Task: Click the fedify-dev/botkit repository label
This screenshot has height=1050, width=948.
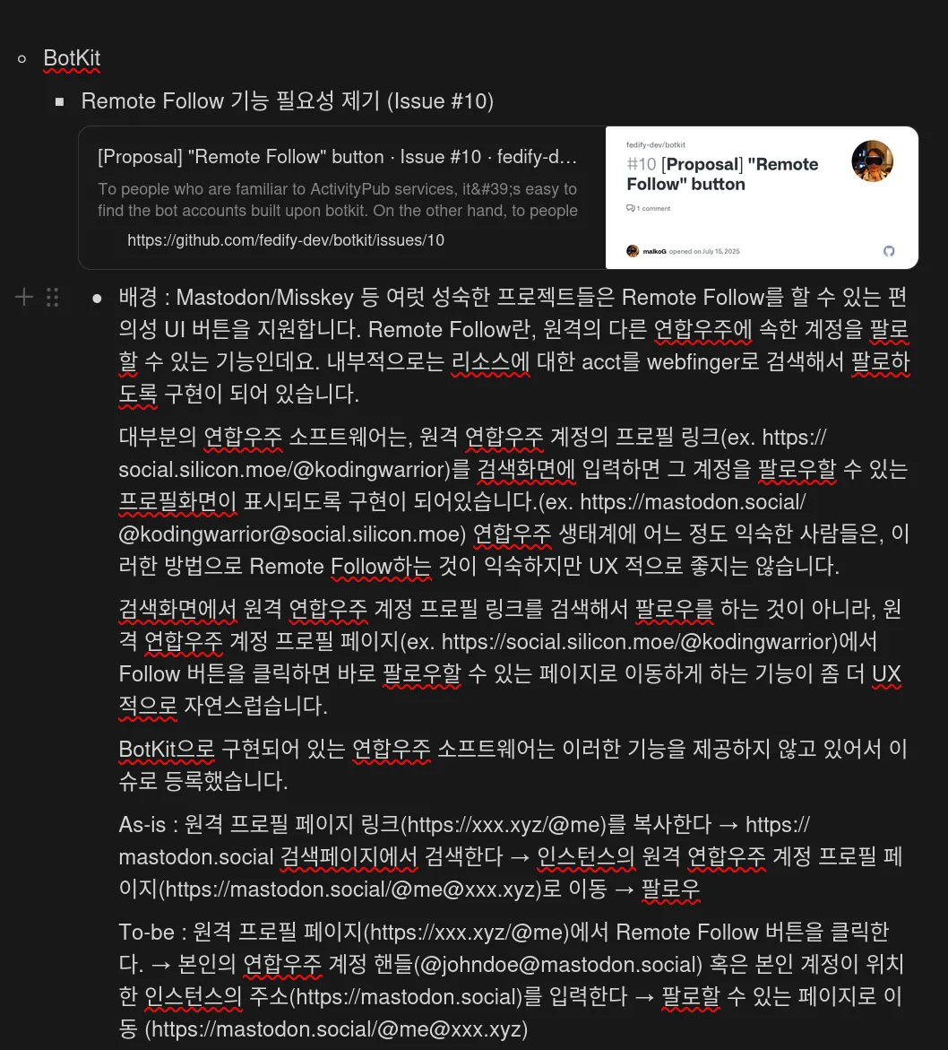Action: pyautogui.click(x=656, y=144)
